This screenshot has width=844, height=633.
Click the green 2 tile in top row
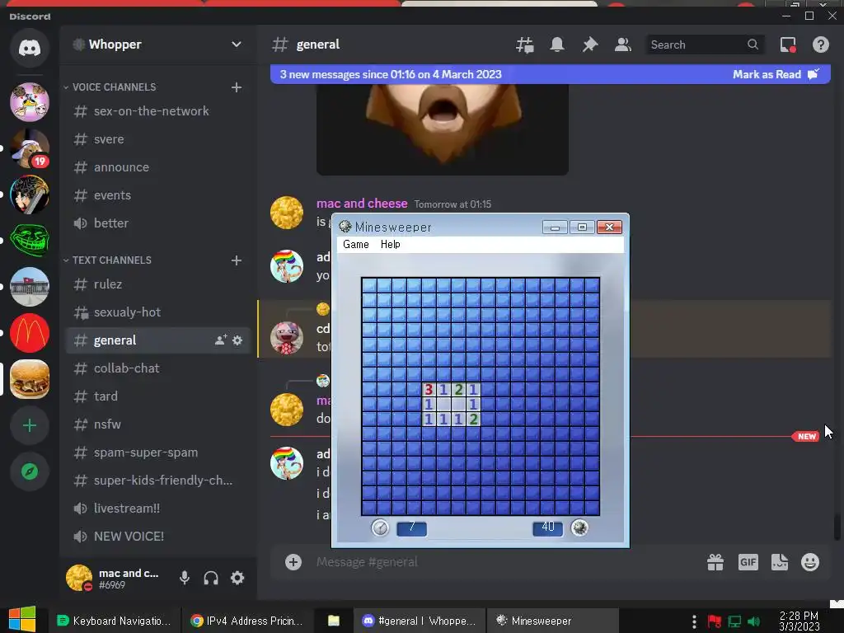pyautogui.click(x=458, y=389)
